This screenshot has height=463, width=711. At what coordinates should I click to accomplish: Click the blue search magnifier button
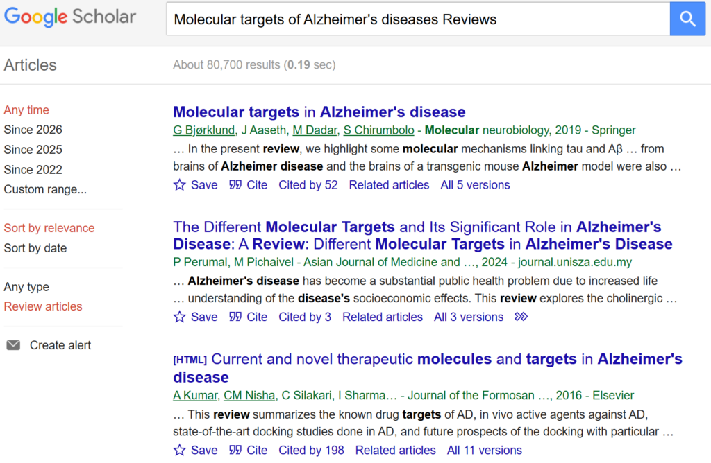click(x=687, y=19)
